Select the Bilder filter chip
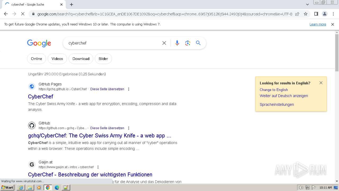 pos(103,59)
